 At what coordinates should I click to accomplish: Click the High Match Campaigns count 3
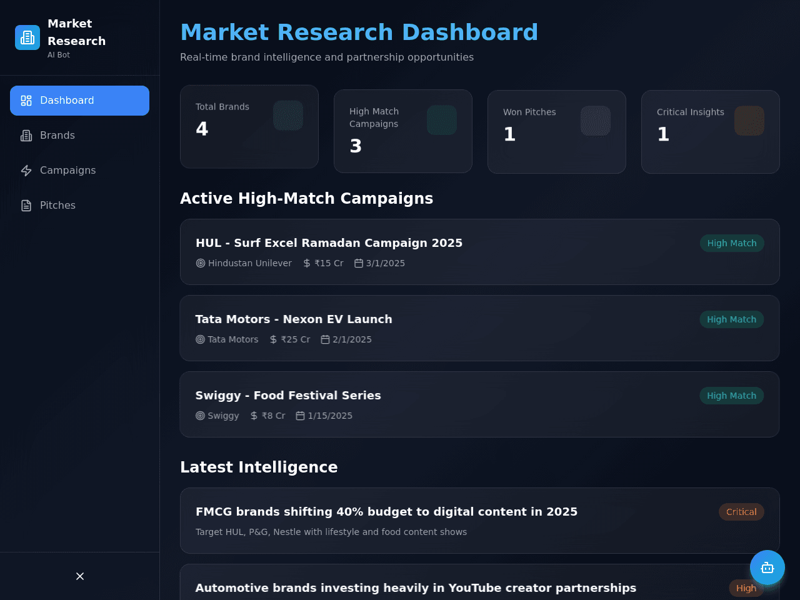(356, 146)
